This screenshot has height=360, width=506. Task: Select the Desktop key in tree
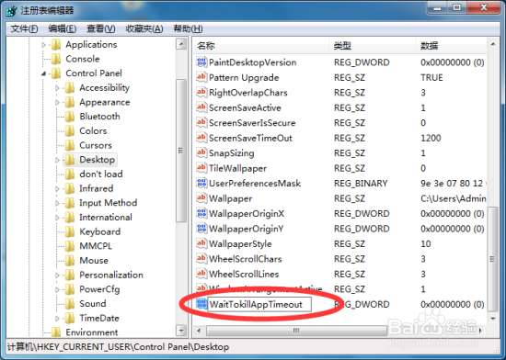(x=98, y=160)
